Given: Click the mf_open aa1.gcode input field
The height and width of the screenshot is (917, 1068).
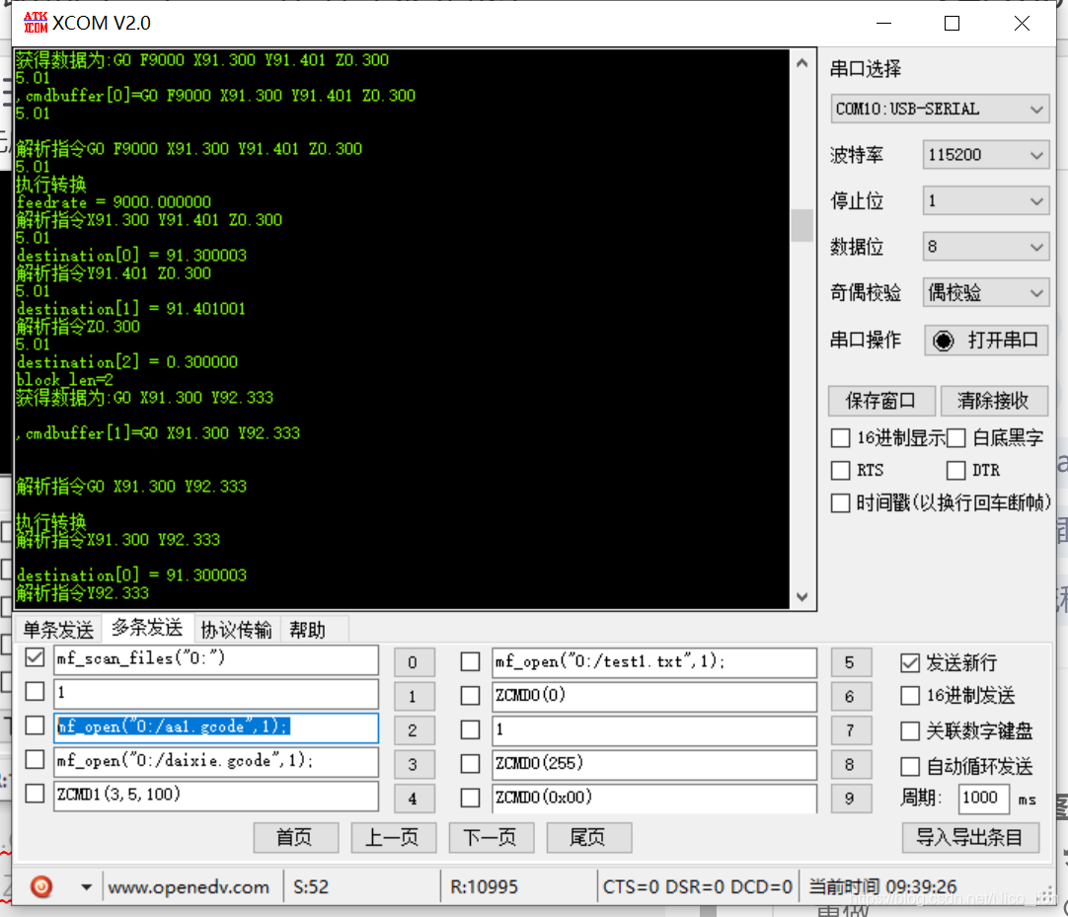Looking at the screenshot, I should [x=216, y=727].
